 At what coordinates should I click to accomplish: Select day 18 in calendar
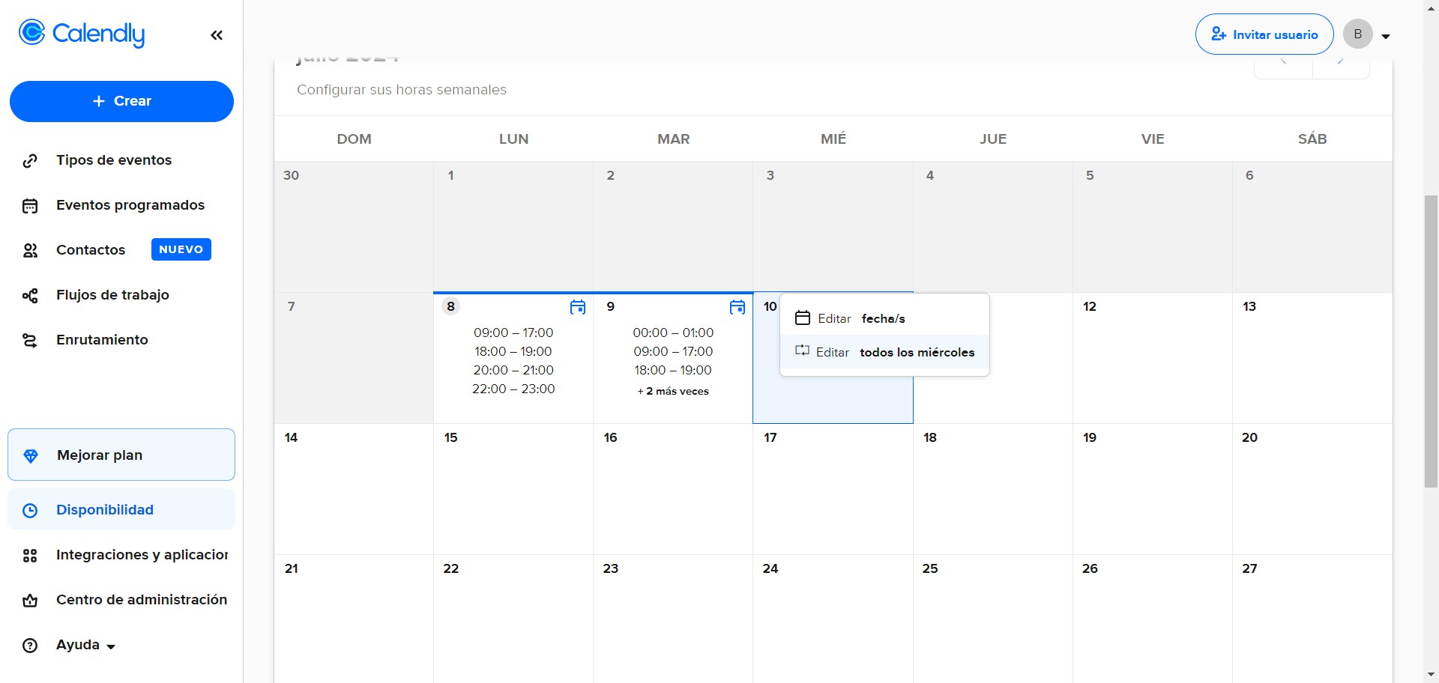tap(993, 489)
